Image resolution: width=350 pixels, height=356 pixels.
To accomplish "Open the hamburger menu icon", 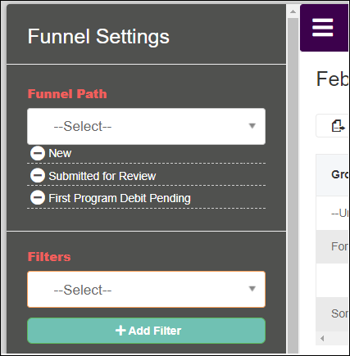I will click(322, 27).
